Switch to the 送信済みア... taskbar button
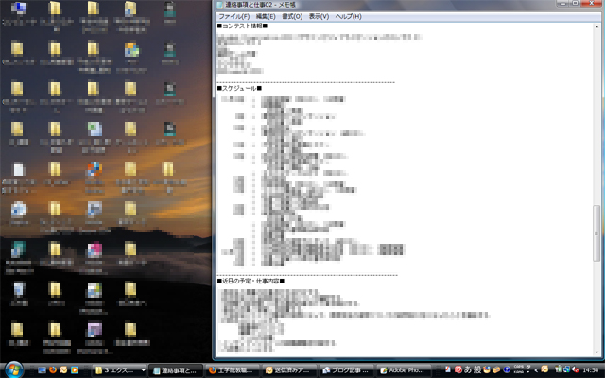Viewport: 605px width, 378px height. click(x=289, y=370)
